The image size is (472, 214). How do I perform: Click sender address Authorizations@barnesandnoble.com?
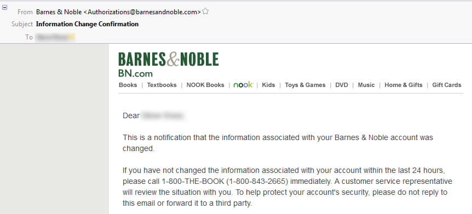[144, 12]
